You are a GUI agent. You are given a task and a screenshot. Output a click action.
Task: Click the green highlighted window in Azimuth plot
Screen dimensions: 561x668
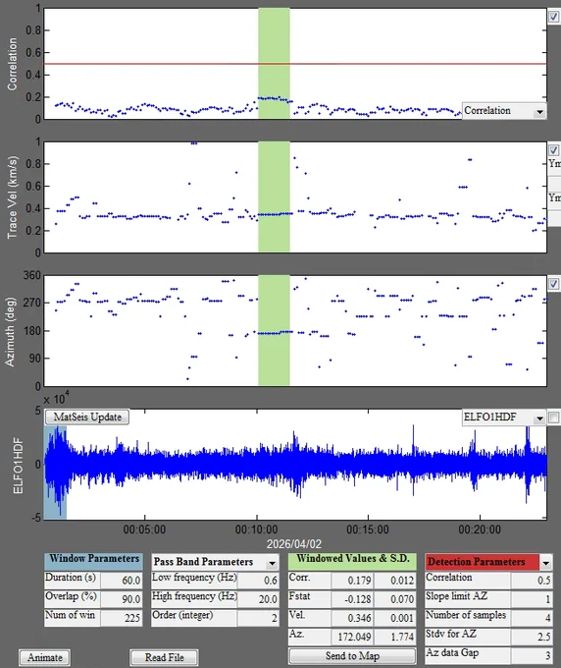[274, 330]
